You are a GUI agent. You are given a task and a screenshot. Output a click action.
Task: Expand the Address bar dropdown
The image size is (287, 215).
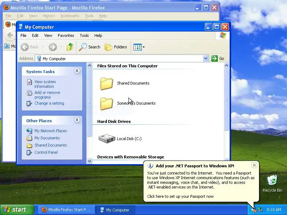(206, 58)
